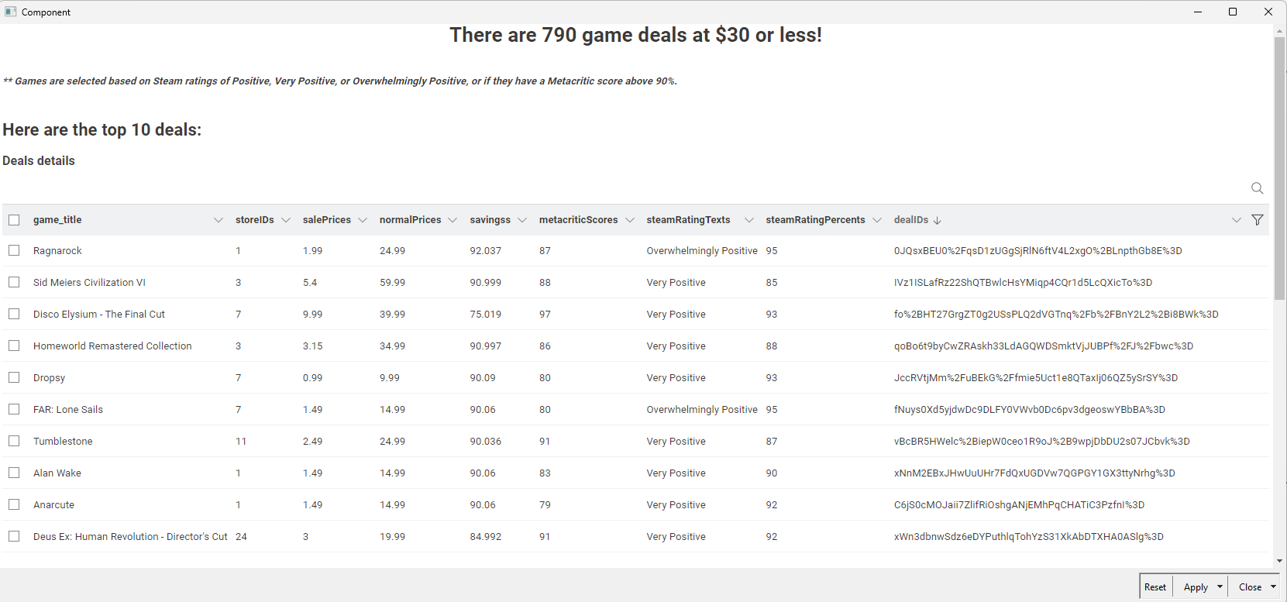Expand the Close button dropdown arrow

1273,587
